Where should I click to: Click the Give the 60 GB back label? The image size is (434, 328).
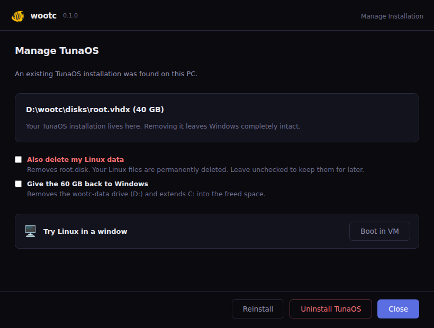[x=87, y=184]
